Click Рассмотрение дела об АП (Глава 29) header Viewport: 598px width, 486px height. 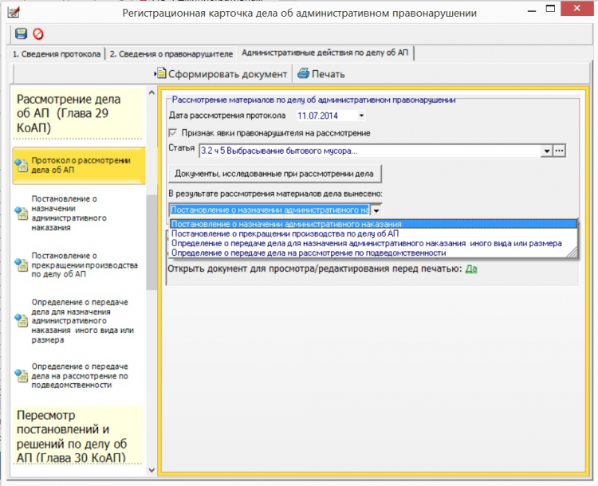[77, 113]
